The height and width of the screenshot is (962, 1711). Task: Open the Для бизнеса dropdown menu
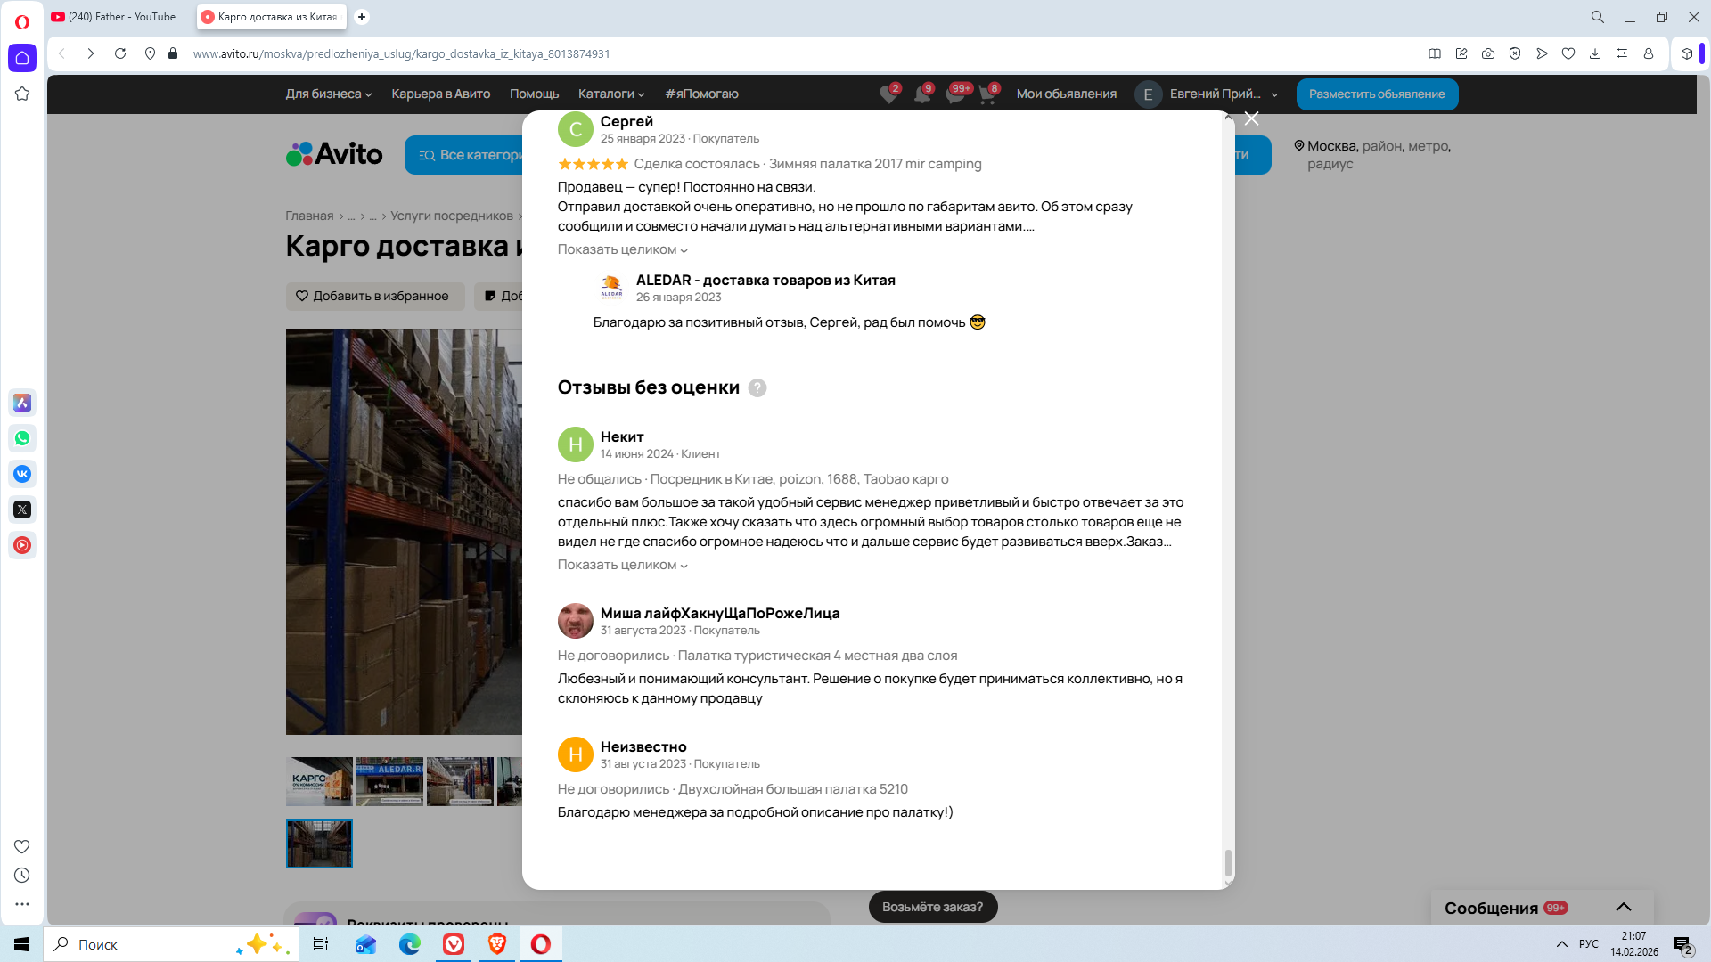click(x=328, y=94)
